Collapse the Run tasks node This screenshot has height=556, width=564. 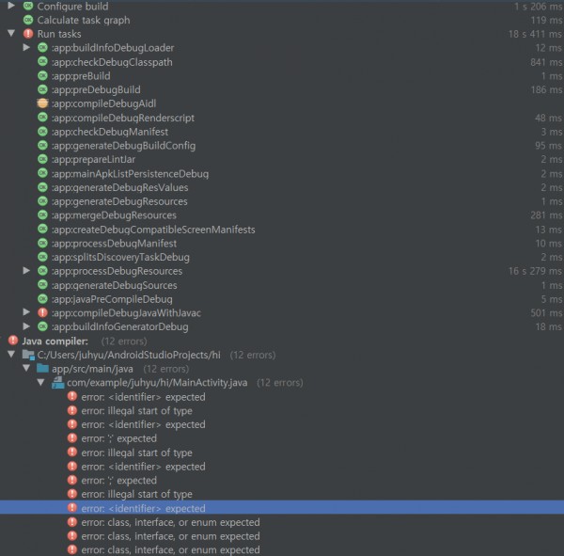tap(11, 34)
